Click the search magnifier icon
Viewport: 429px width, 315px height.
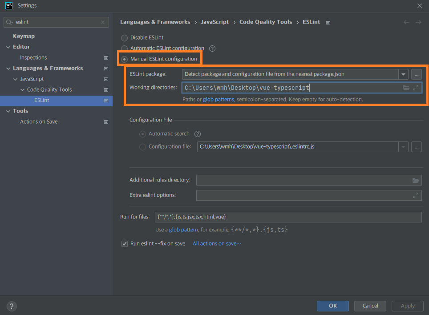(8, 22)
